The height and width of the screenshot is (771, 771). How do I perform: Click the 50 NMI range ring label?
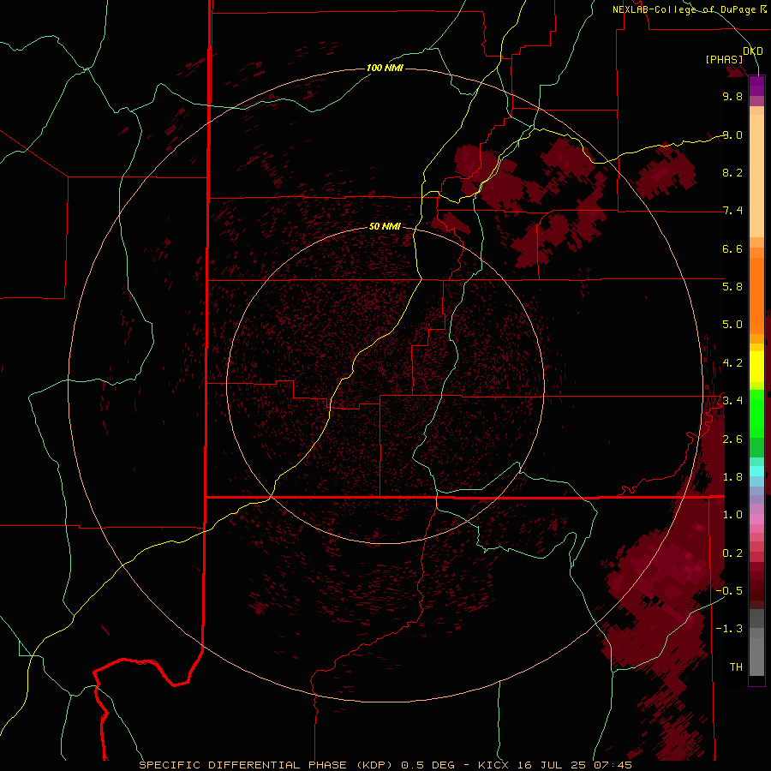[385, 226]
